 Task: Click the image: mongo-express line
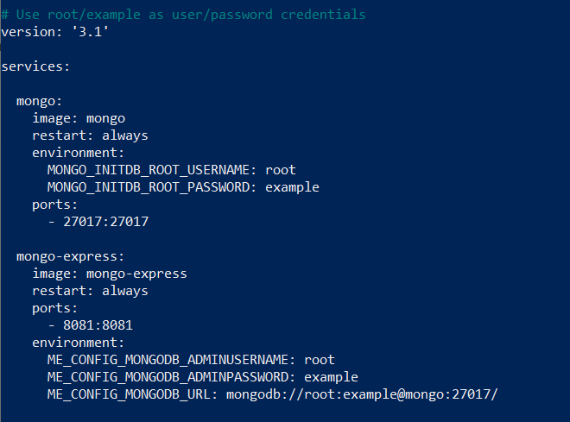[110, 274]
